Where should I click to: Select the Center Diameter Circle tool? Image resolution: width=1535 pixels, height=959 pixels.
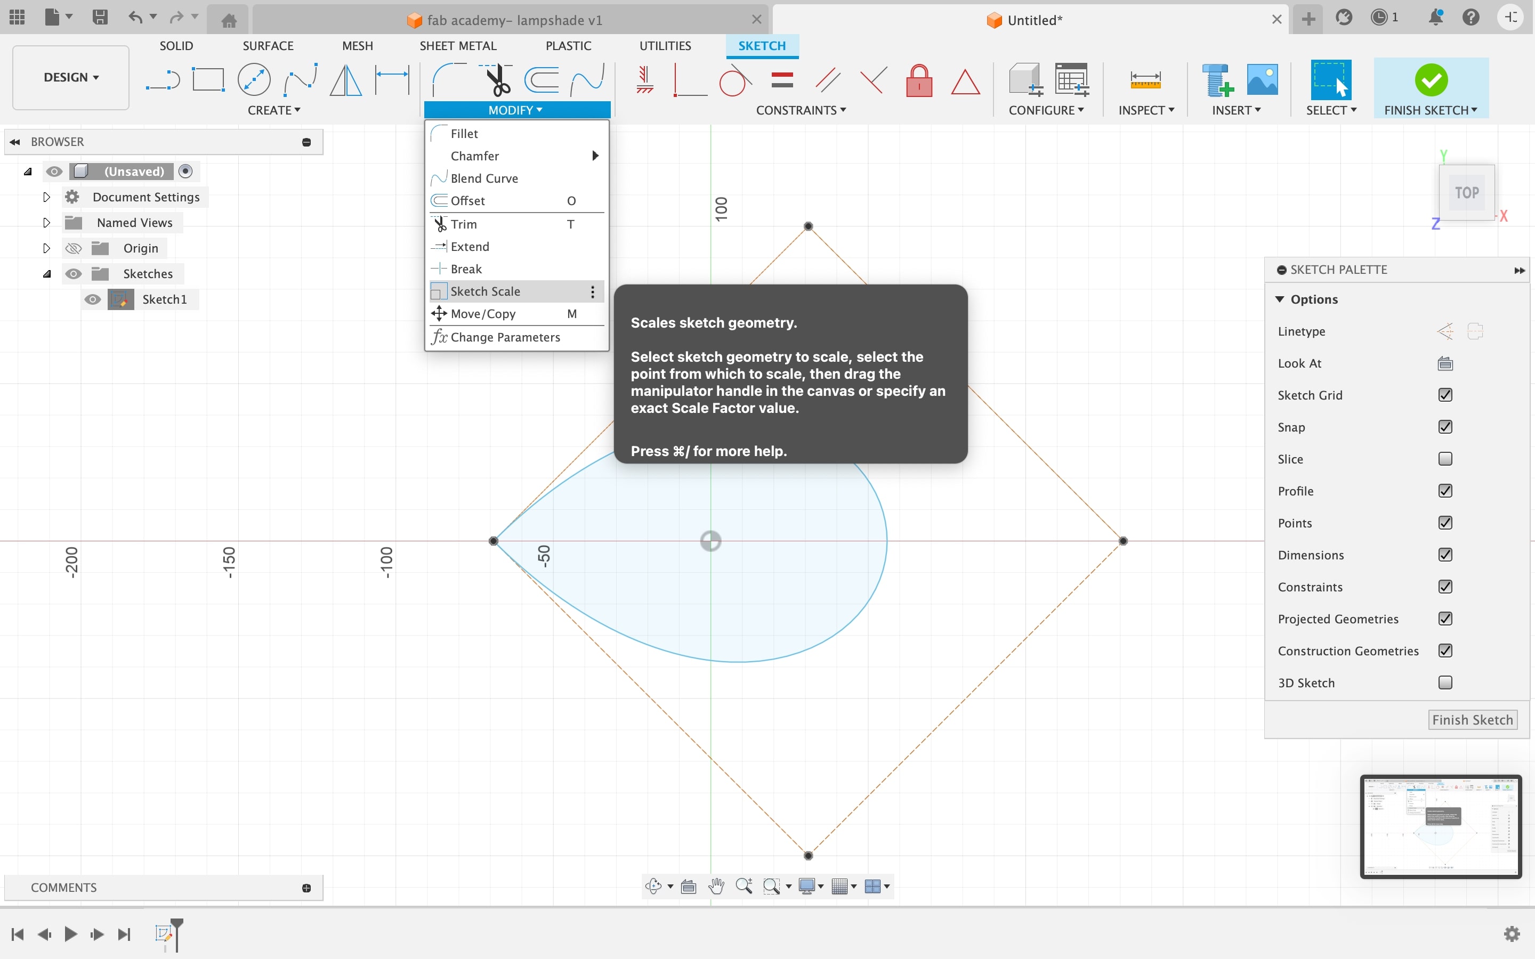[x=254, y=80]
